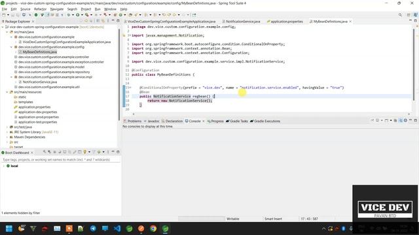Expand the local node in Boot Dashboard
This screenshot has height=235, width=419.
pyautogui.click(x=4, y=166)
